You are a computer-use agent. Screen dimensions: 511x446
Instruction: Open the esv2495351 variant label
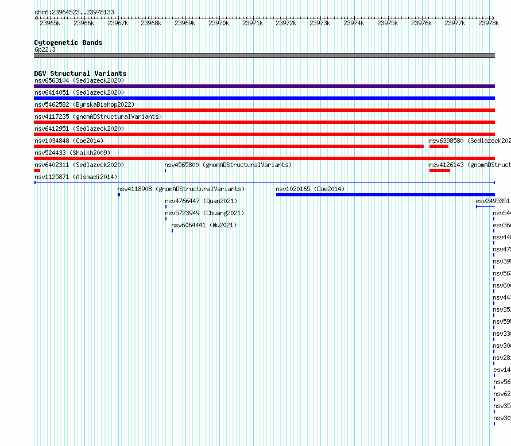tap(493, 201)
